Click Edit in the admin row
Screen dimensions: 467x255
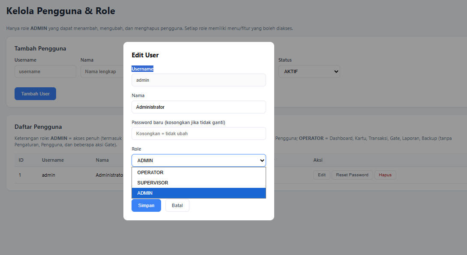(x=321, y=175)
